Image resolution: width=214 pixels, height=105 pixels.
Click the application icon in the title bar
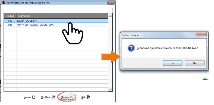3,3
